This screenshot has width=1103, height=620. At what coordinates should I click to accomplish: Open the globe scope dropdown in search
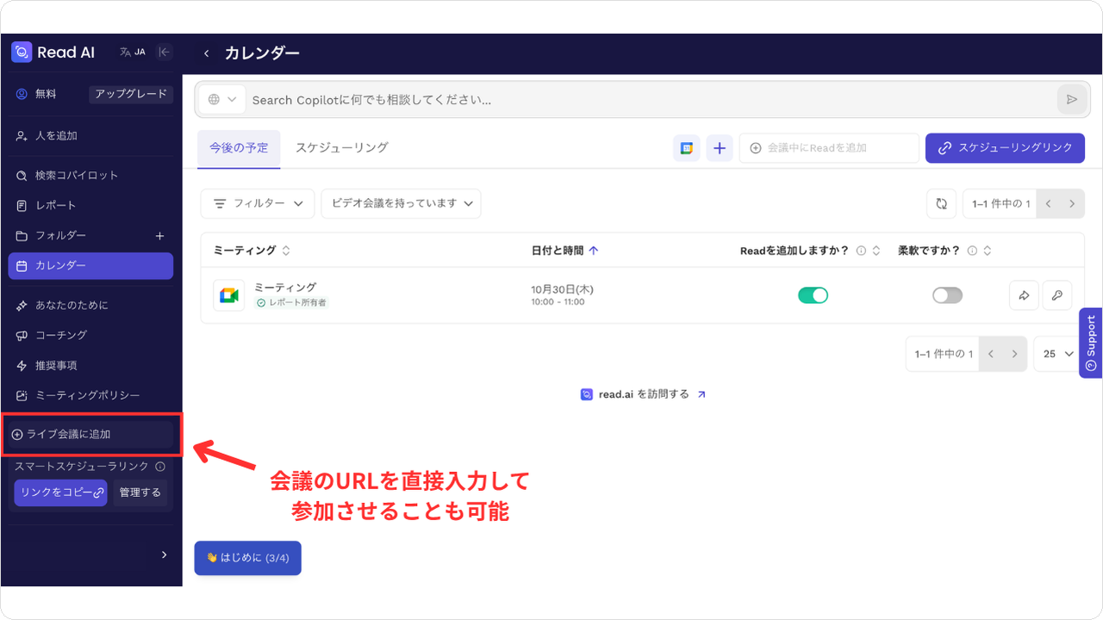tap(222, 100)
